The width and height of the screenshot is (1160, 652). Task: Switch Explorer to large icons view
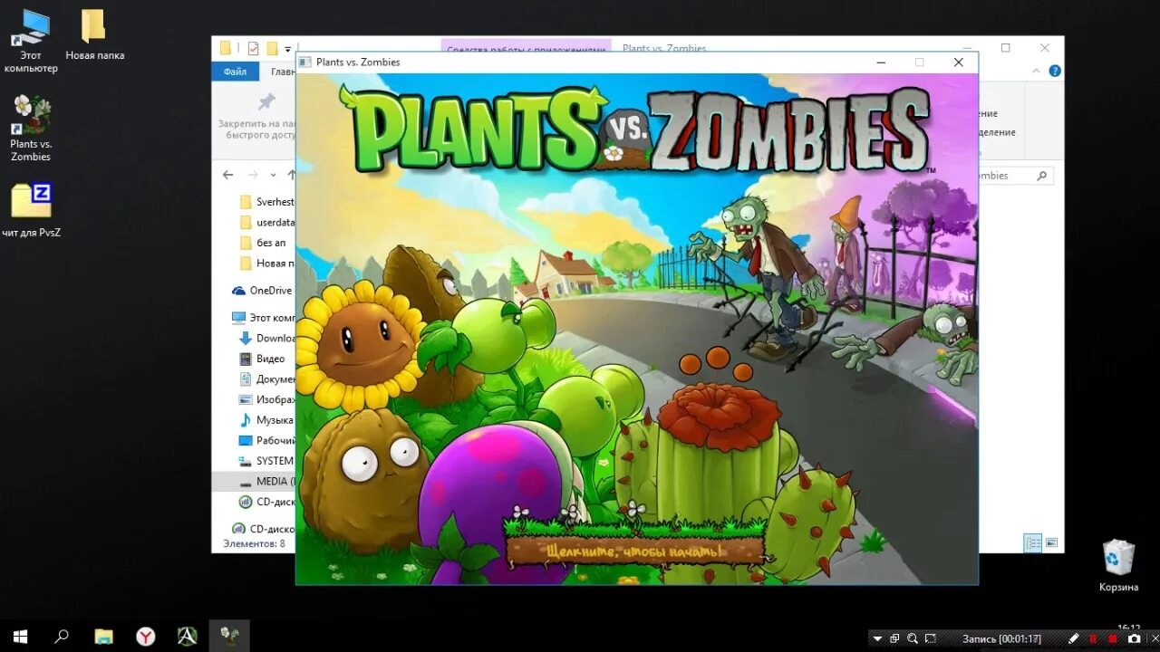click(1051, 543)
